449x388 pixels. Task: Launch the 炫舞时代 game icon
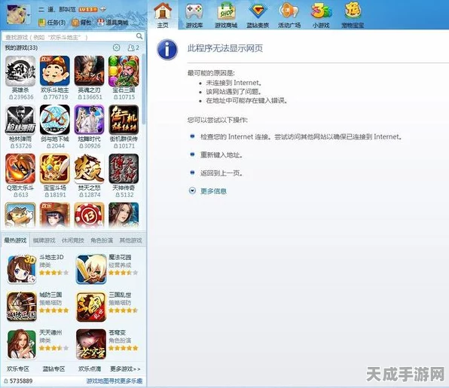[89, 120]
